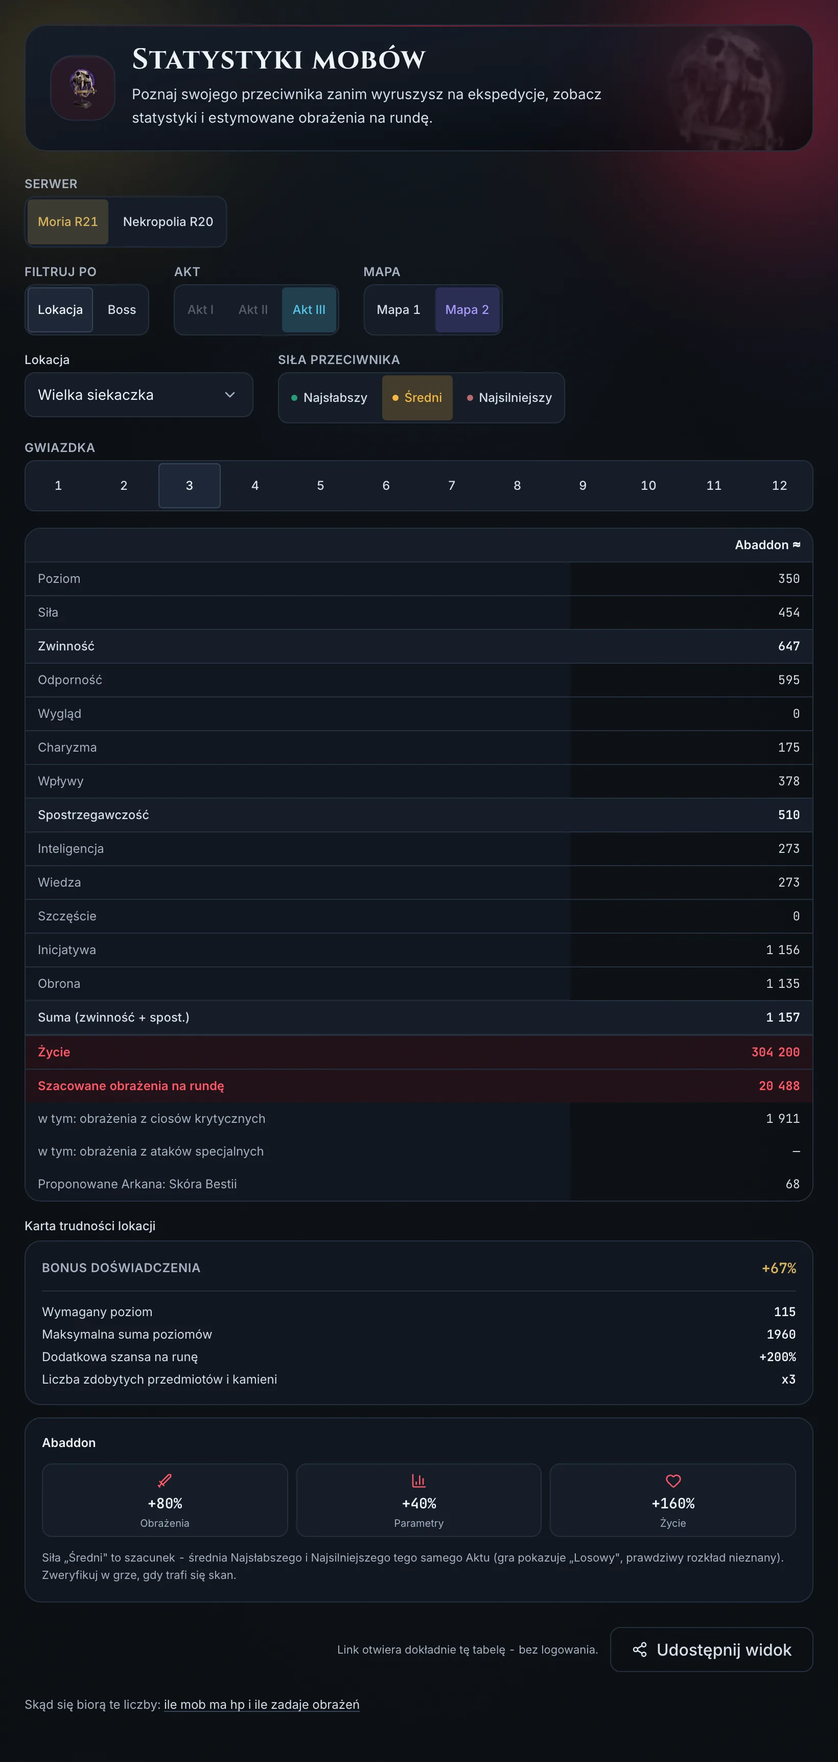Click the Zwinność value 647
The width and height of the screenshot is (838, 1762).
click(789, 646)
